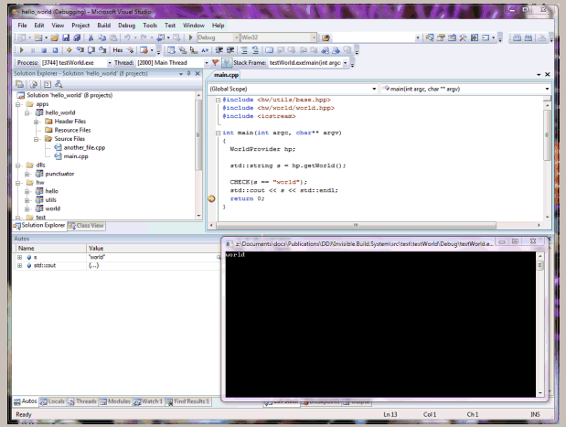Expand the punctuator project node
The height and width of the screenshot is (427, 566).
(27, 173)
